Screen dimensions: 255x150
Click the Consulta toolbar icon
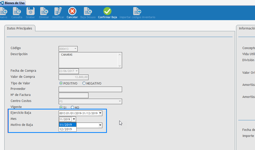tap(17, 11)
